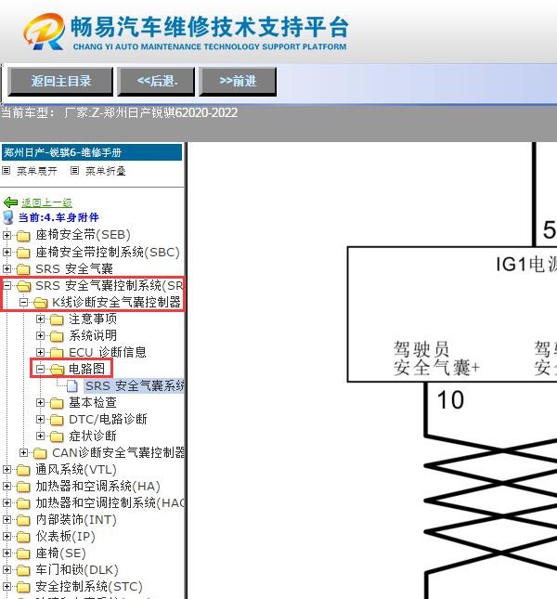
Task: Click the 返回主目录 button
Action: [60, 82]
